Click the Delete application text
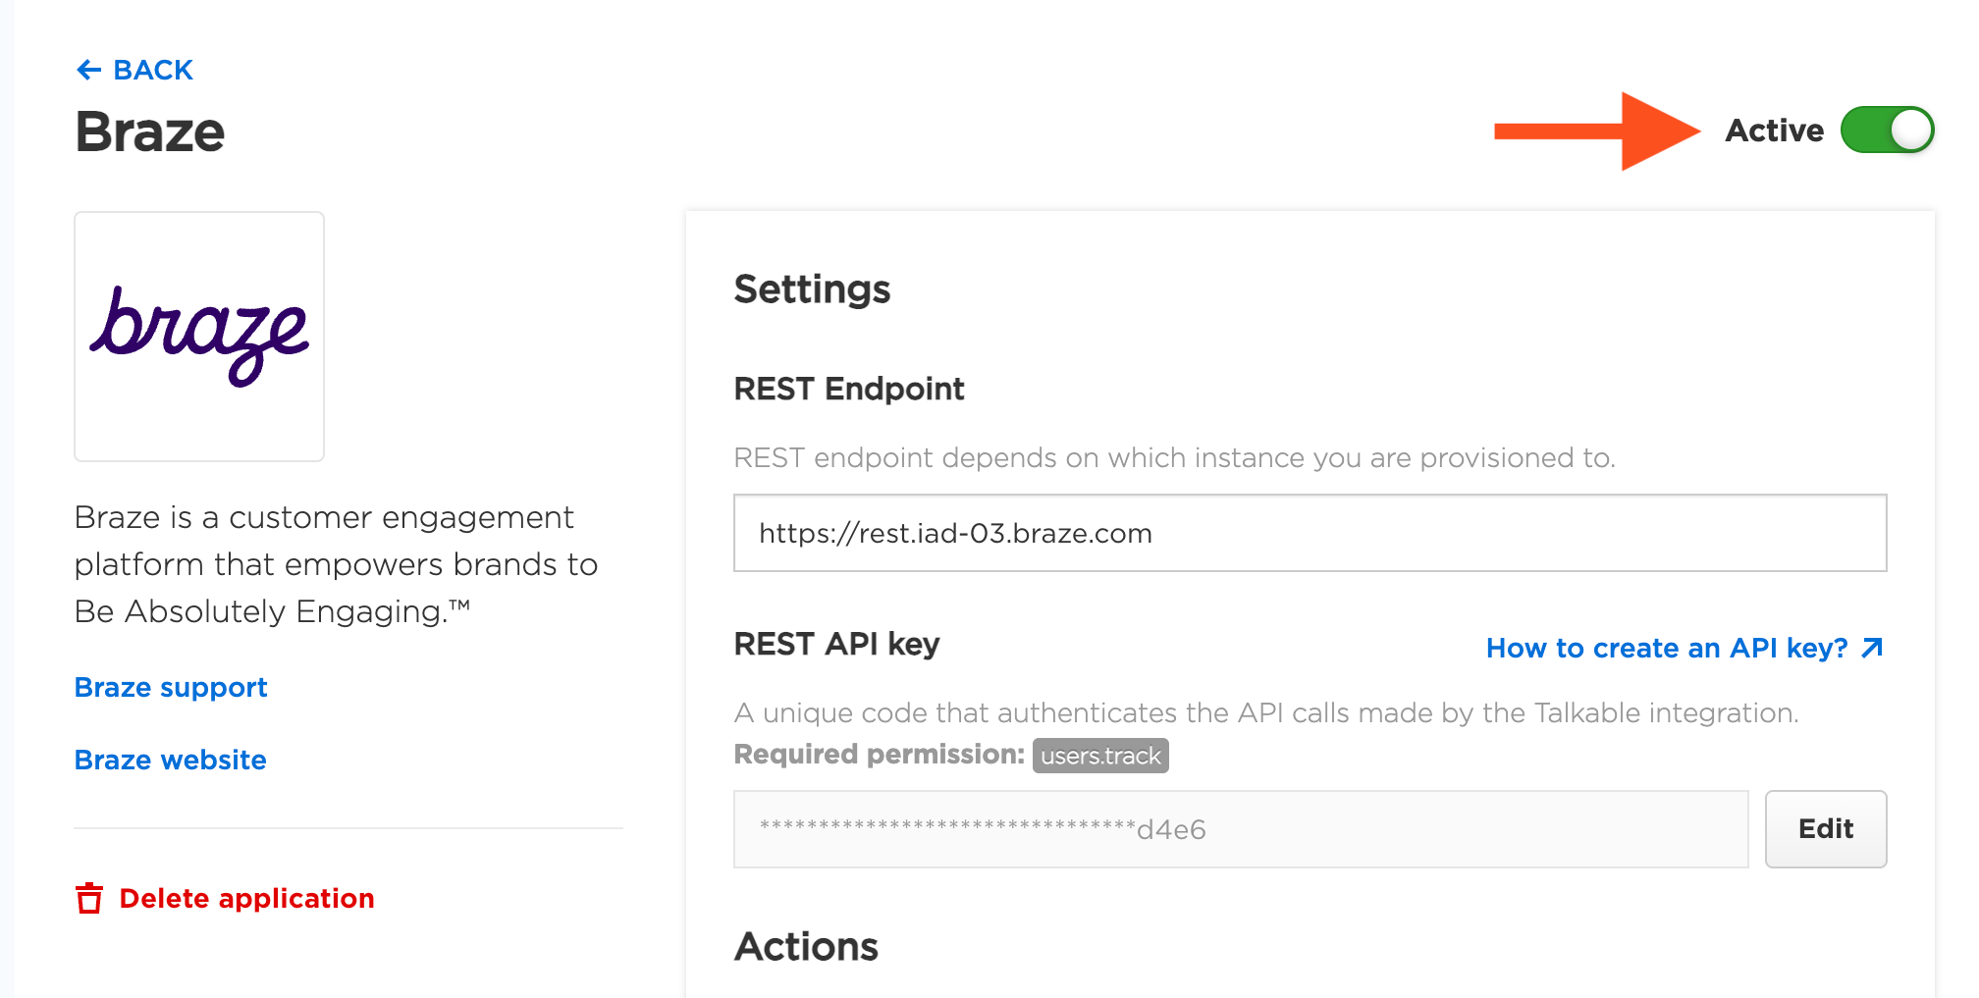The height and width of the screenshot is (998, 1979). click(246, 898)
